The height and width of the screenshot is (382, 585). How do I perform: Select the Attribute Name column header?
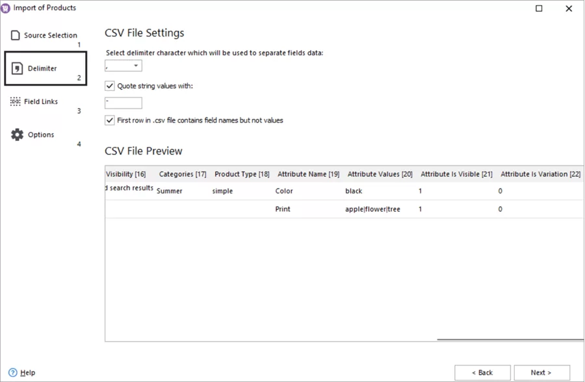point(308,173)
